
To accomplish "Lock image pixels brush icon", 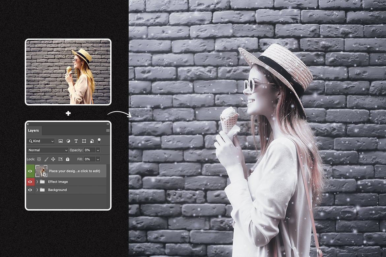I will coord(46,159).
